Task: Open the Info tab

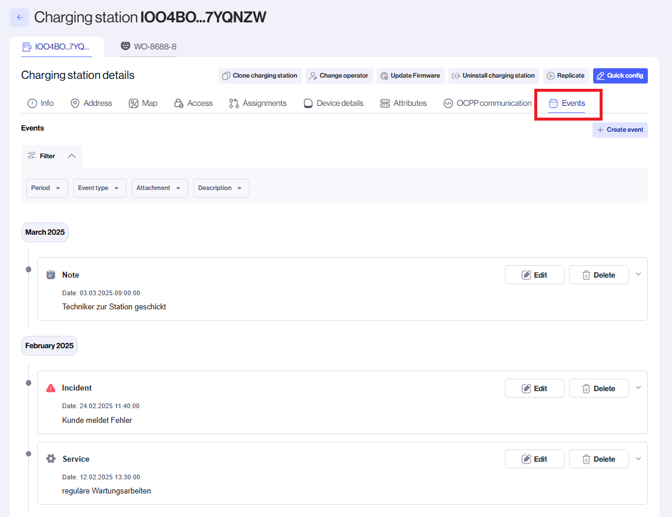Action: pos(41,104)
